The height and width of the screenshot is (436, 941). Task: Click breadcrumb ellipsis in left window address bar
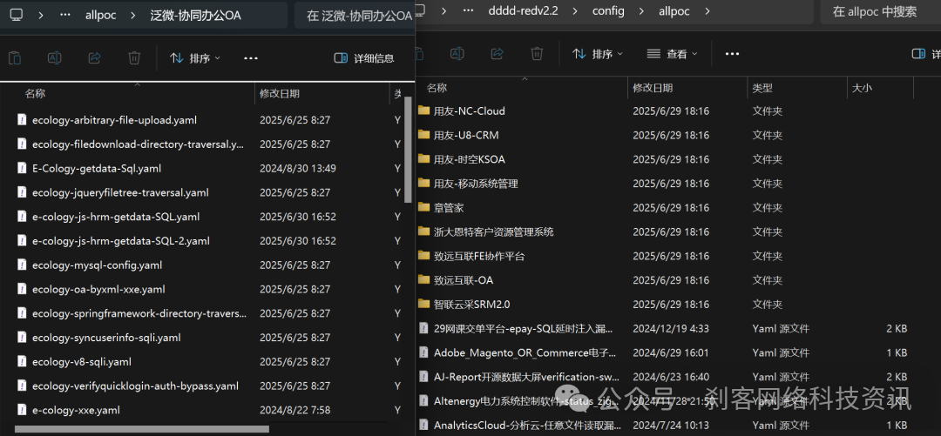(64, 16)
